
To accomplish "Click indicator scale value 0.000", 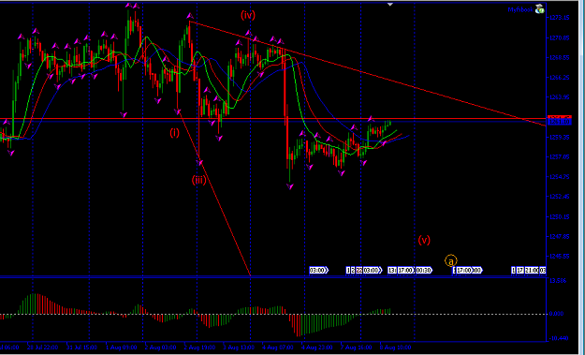I will pyautogui.click(x=556, y=314).
